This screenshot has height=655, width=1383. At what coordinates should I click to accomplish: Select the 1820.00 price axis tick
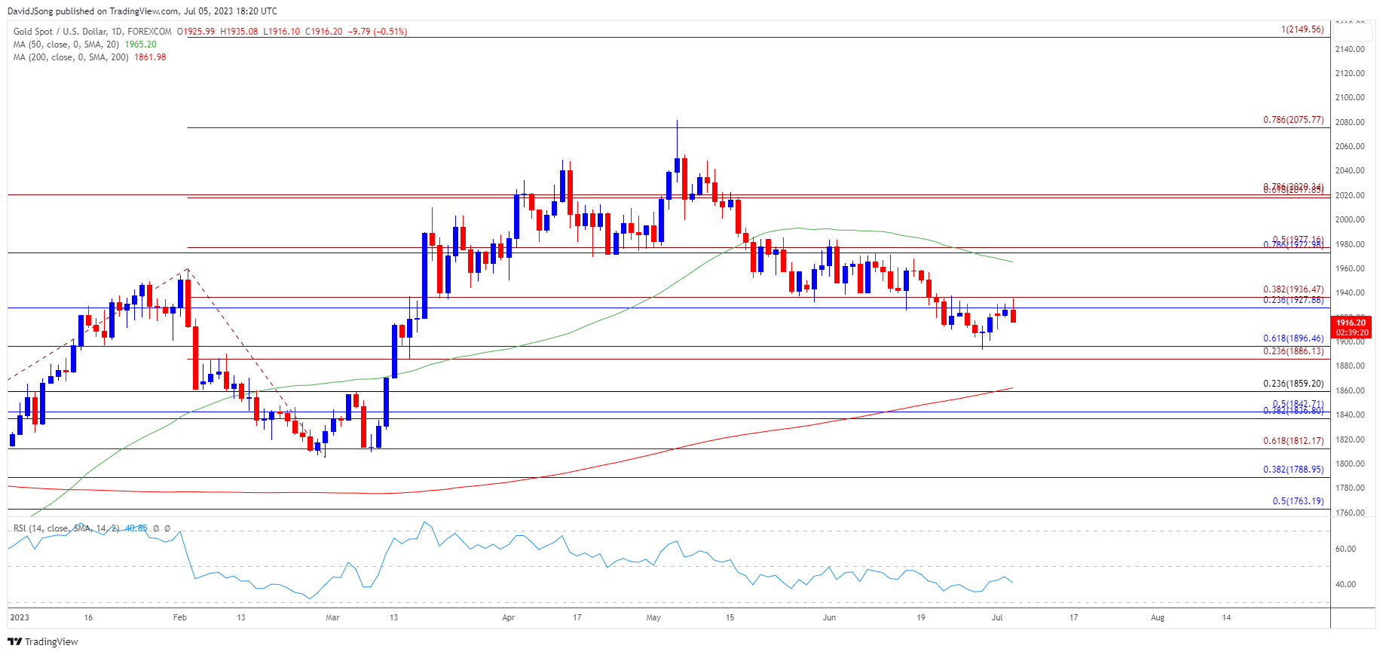(1350, 439)
